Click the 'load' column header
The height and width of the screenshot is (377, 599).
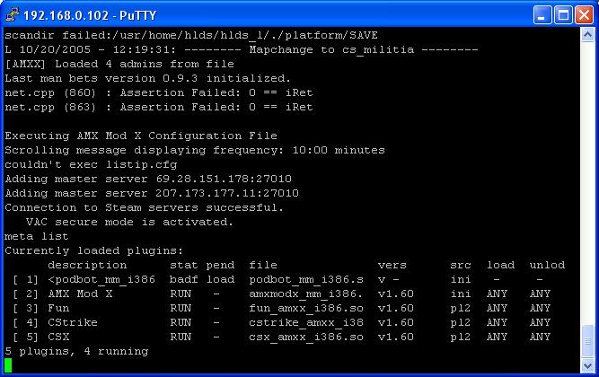point(500,265)
